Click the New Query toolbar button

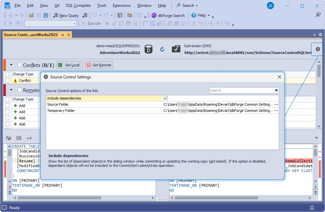tap(66, 15)
